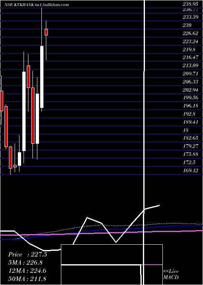Click the 5MA : 226.8 readout
203x285 pixels.
[x=26, y=263]
